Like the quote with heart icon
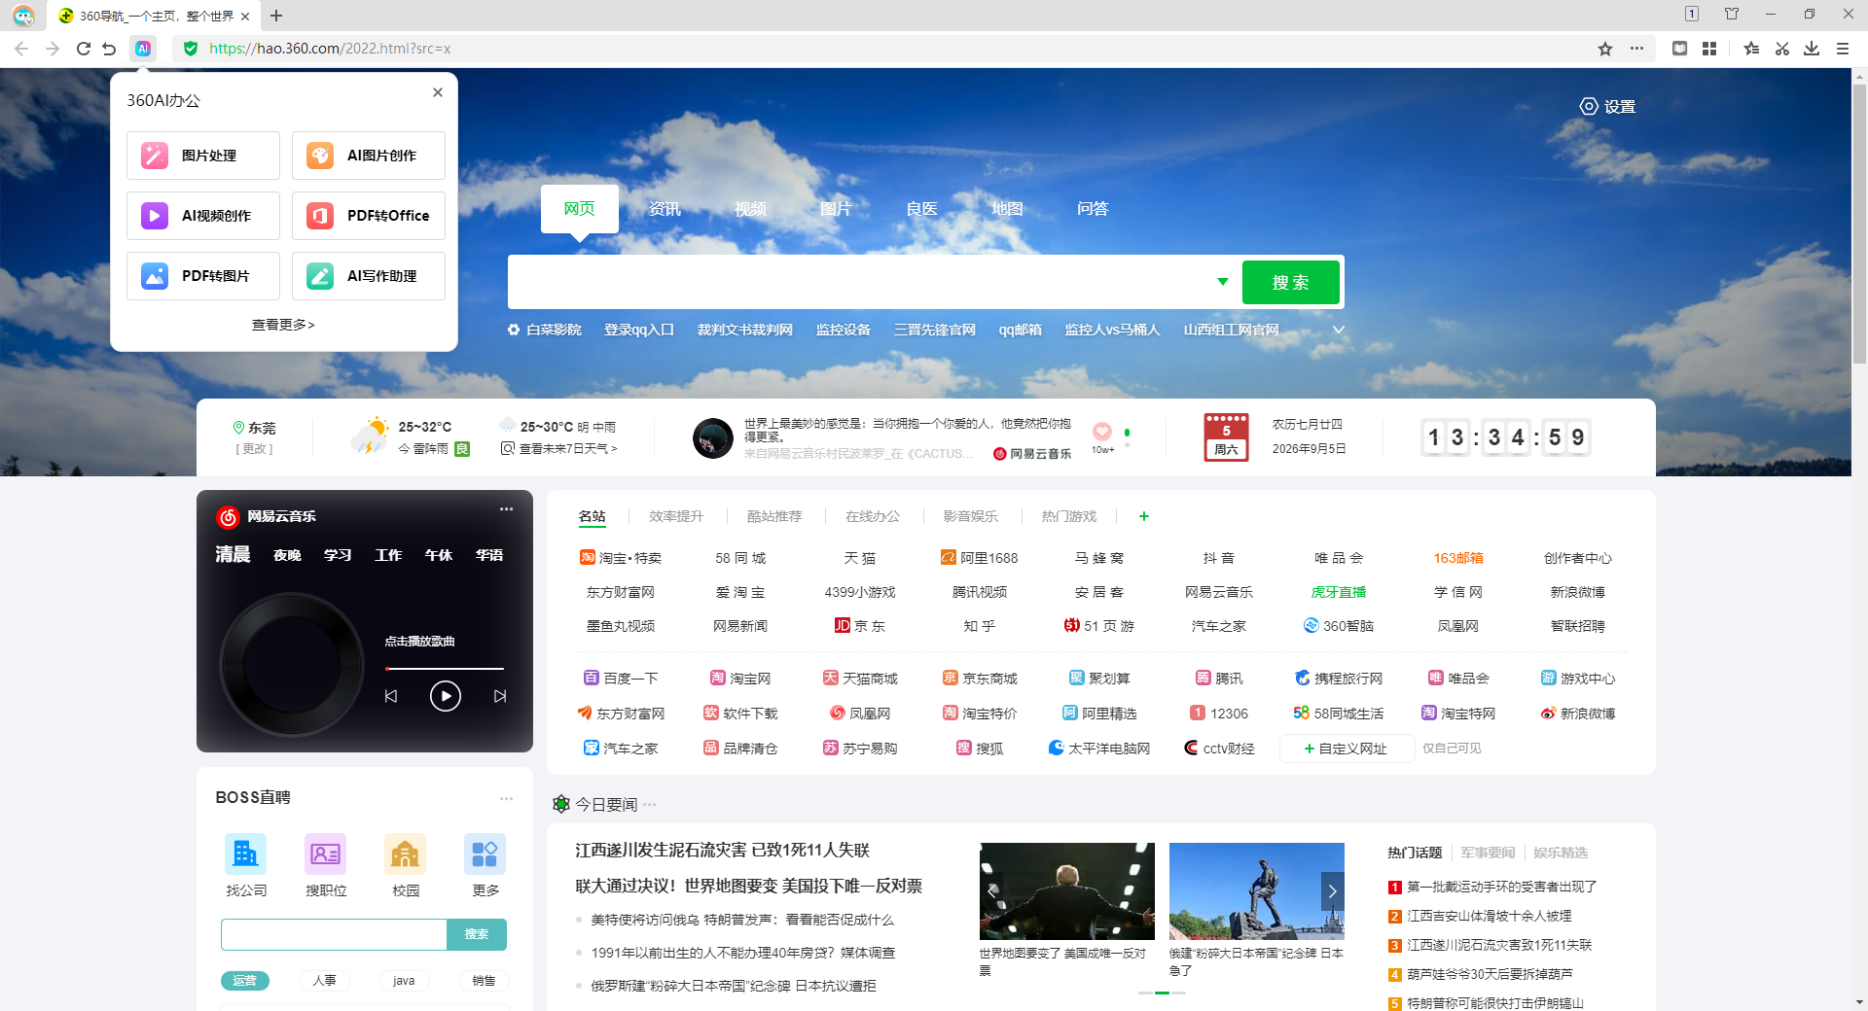The height and width of the screenshot is (1011, 1868). (1102, 431)
